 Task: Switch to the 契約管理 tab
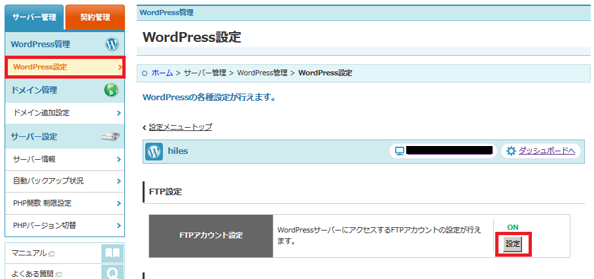click(x=95, y=18)
